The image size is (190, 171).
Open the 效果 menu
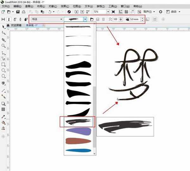click(x=65, y=6)
